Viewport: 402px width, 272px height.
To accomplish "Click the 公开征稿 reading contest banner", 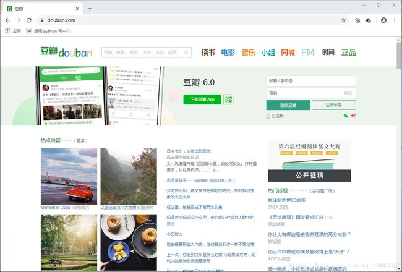I will click(x=309, y=161).
